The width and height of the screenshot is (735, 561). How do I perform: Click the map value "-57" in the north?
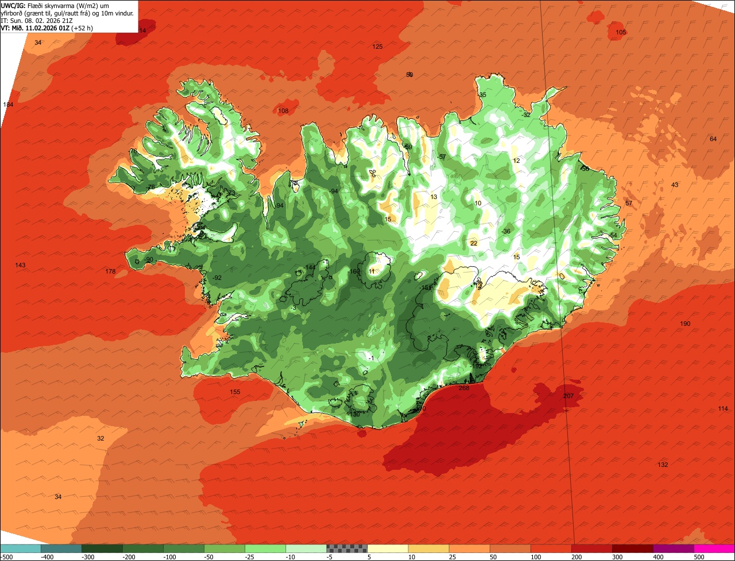click(441, 157)
